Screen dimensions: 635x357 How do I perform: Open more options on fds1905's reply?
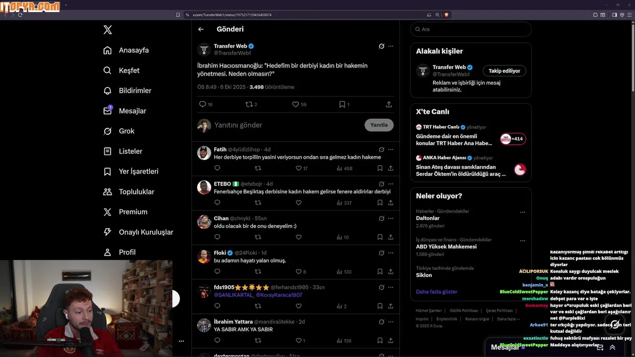[x=391, y=287]
